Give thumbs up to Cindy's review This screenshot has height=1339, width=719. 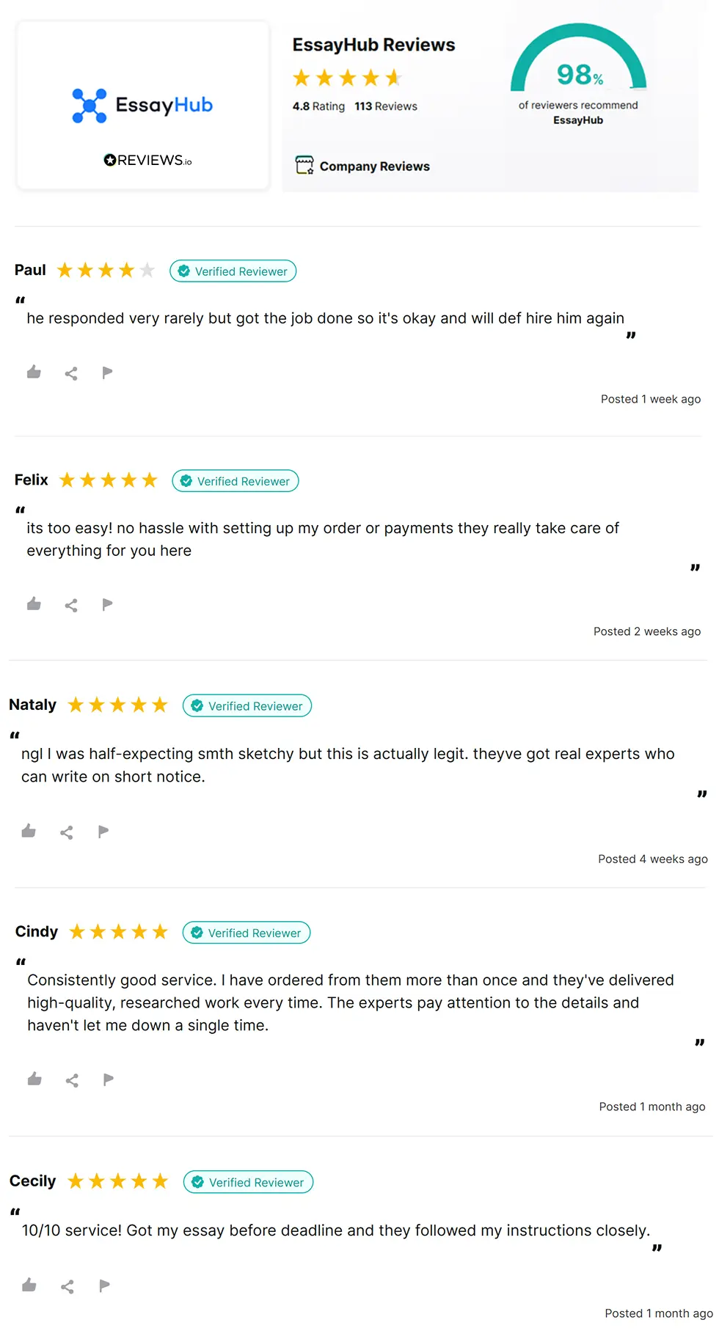pyautogui.click(x=34, y=1079)
